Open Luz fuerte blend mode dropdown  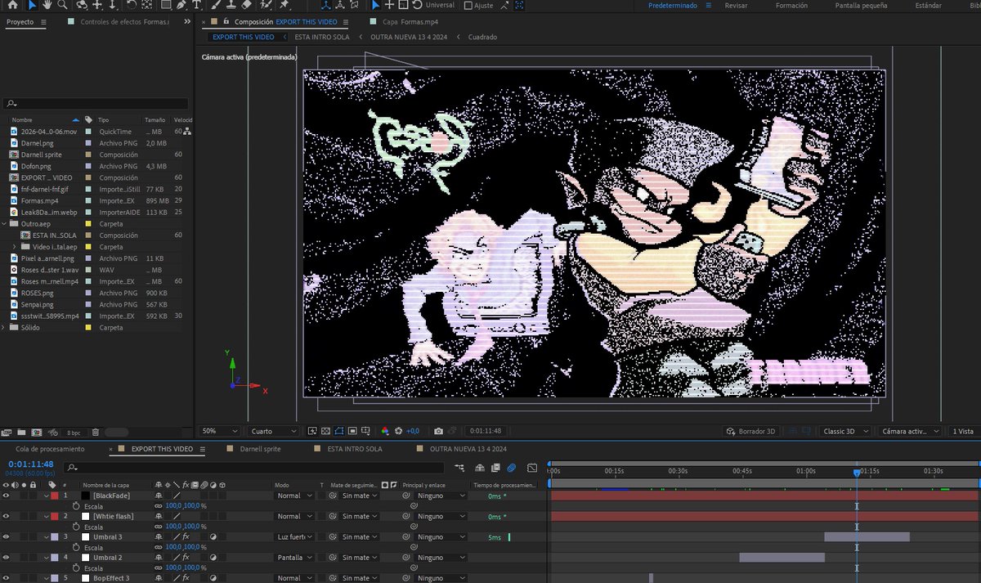[294, 537]
